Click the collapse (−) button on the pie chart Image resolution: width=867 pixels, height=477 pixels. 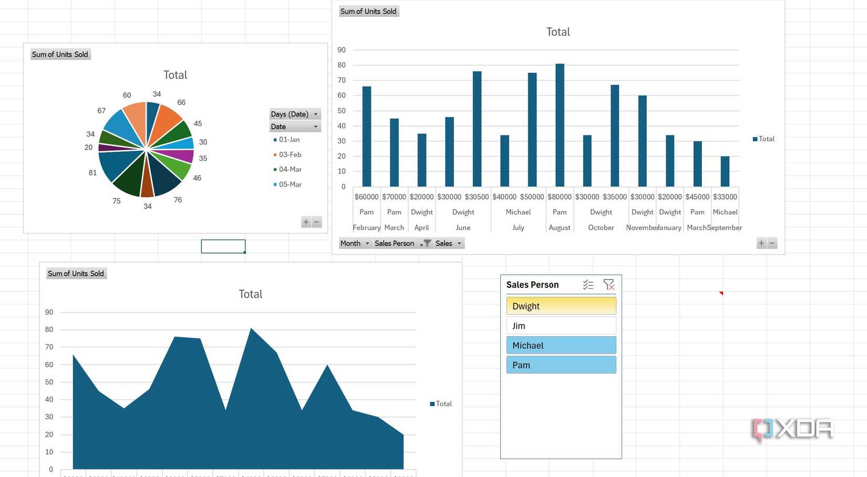(316, 222)
